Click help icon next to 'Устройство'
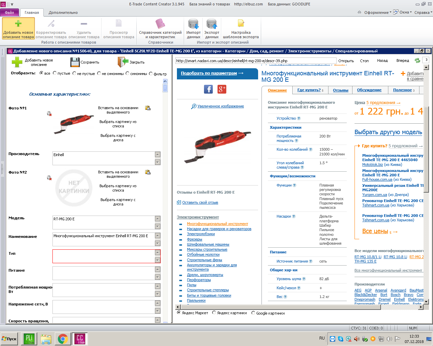The width and height of the screenshot is (433, 346). (299, 119)
